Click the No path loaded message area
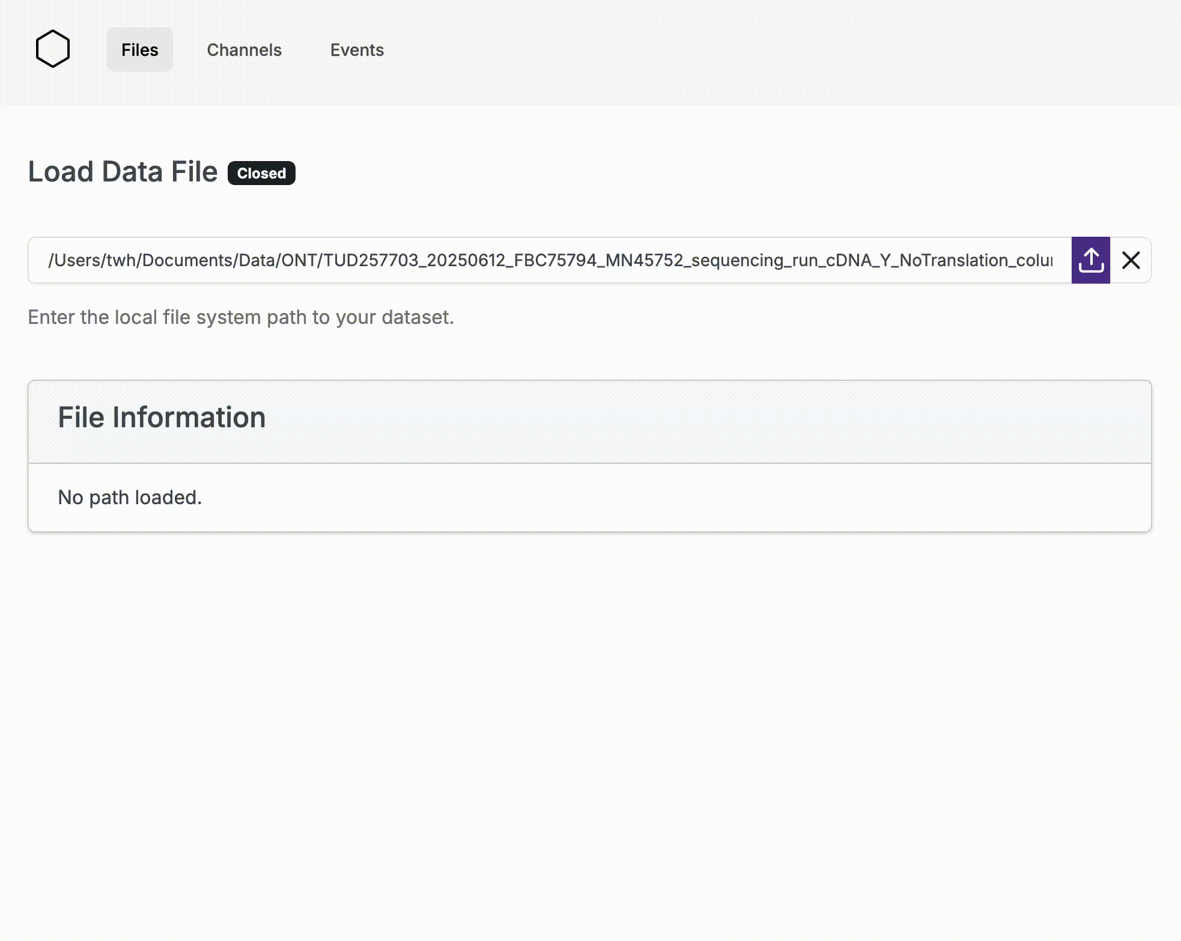 129,497
